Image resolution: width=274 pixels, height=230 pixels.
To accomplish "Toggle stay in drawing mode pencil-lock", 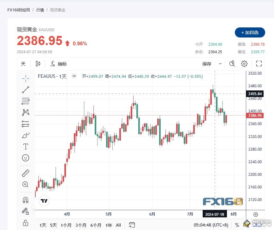I will click(x=26, y=211).
